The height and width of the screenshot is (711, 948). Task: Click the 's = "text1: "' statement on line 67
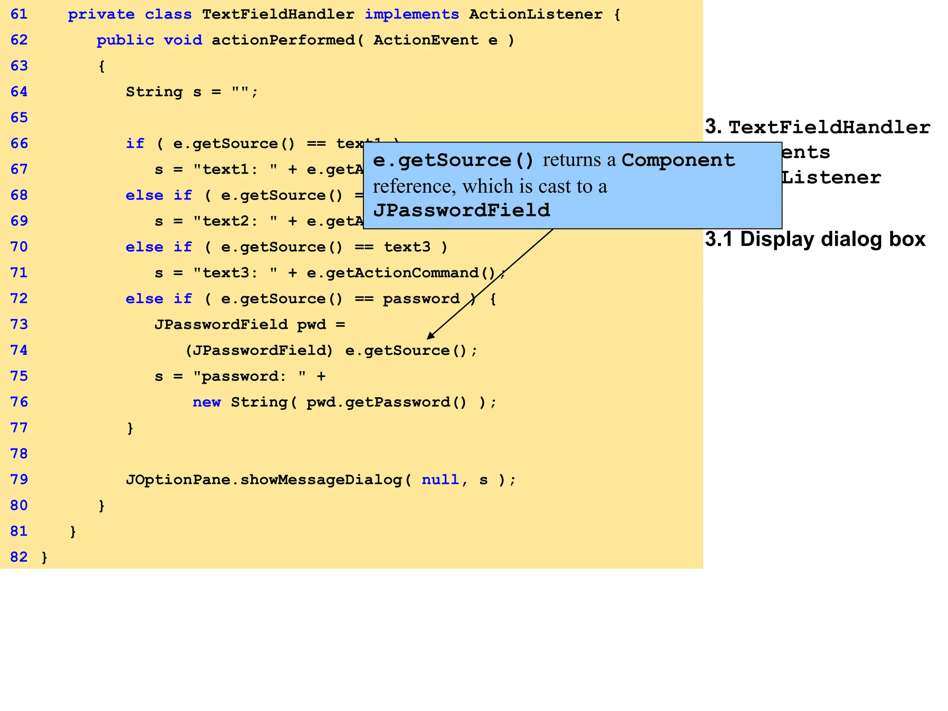[x=217, y=169]
